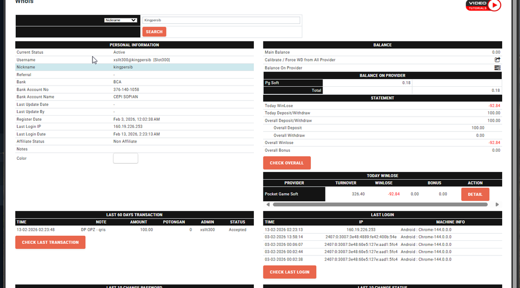Image resolution: width=520 pixels, height=288 pixels.
Task: Click the SEARCH button
Action: coord(154,32)
